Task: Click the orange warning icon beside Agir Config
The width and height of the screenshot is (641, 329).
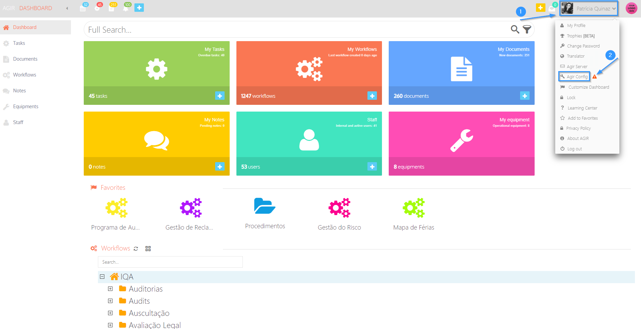Action: click(595, 77)
